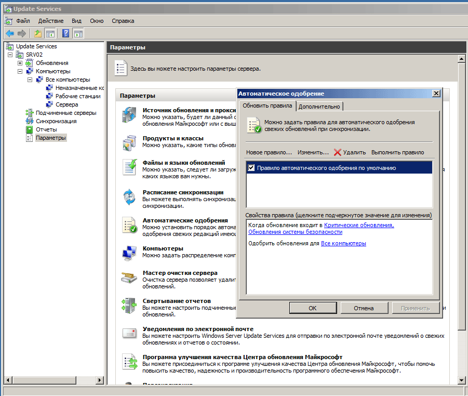Image resolution: width=468 pixels, height=396 pixels.
Task: Select Рабочие станции in the tree
Action: click(x=78, y=96)
